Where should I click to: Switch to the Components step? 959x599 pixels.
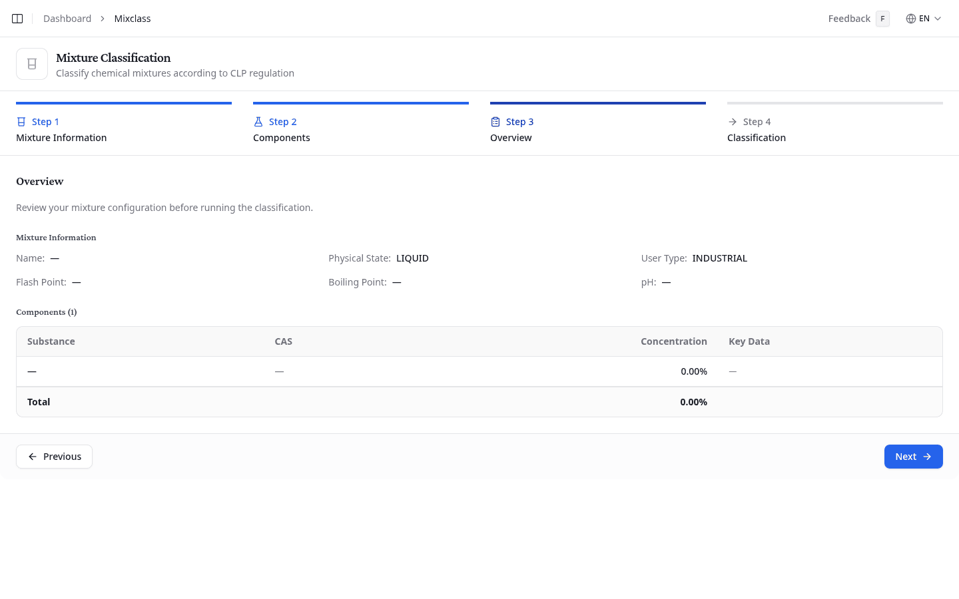[282, 138]
